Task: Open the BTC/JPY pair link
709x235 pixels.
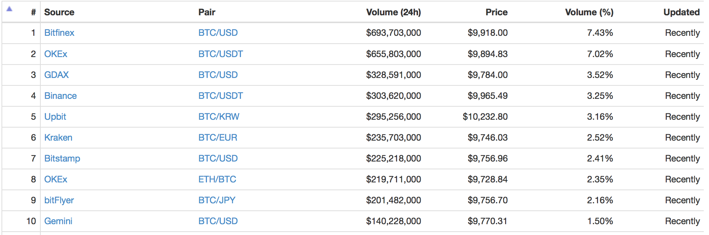Action: pos(217,200)
